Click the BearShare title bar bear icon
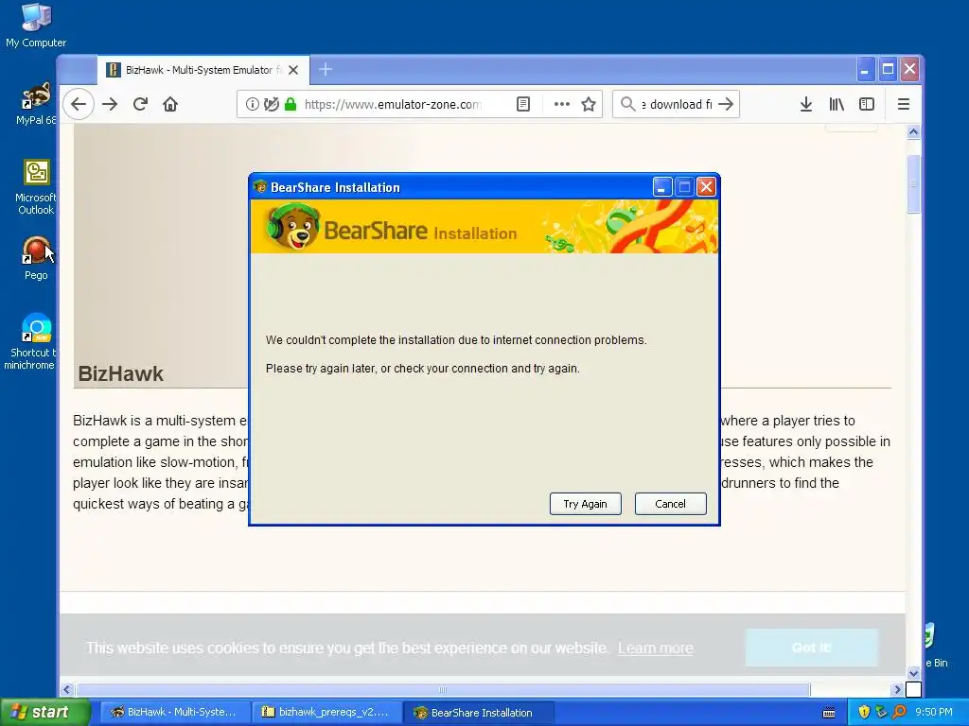Screen dimensions: 969x726 click(x=260, y=186)
